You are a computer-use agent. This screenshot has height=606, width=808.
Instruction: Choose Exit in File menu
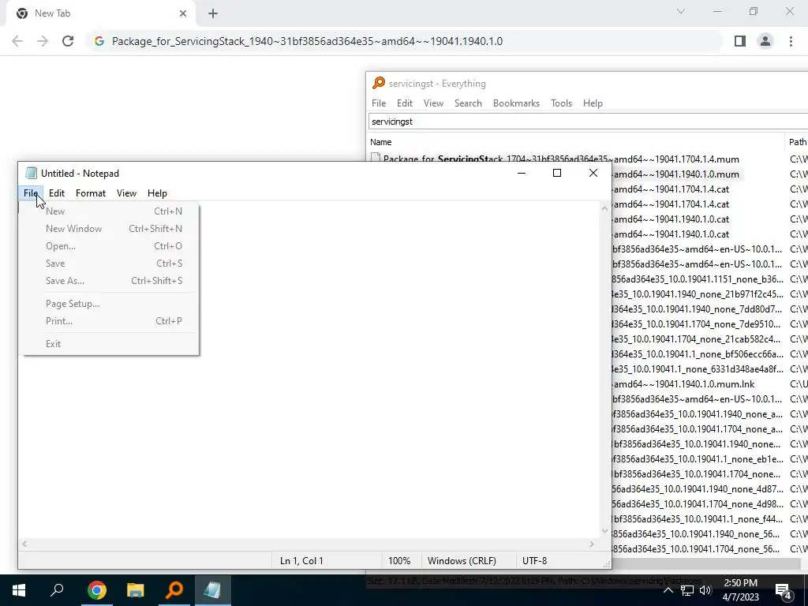click(x=109, y=344)
